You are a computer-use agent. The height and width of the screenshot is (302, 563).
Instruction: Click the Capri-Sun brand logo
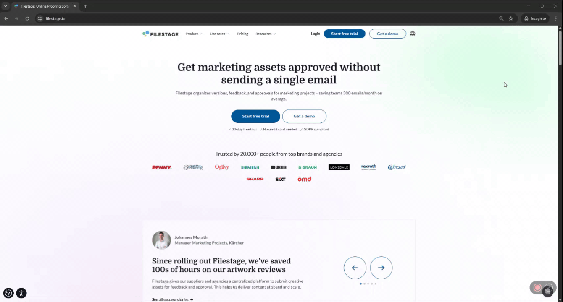pos(193,167)
